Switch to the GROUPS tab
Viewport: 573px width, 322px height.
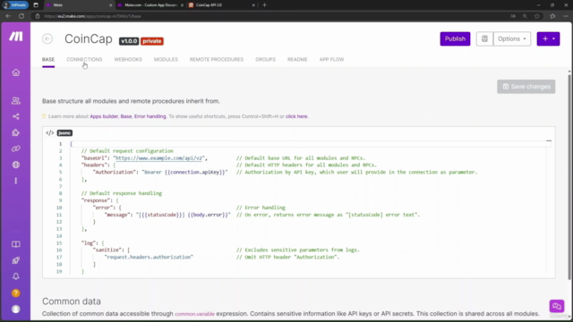point(265,60)
